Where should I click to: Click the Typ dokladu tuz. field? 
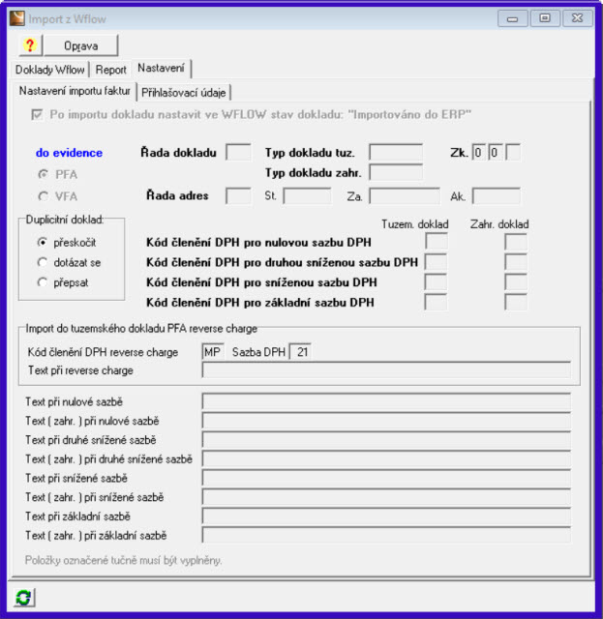click(x=395, y=152)
